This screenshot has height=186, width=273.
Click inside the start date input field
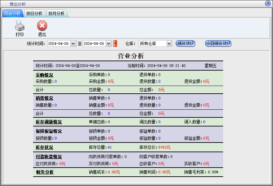click(x=59, y=43)
